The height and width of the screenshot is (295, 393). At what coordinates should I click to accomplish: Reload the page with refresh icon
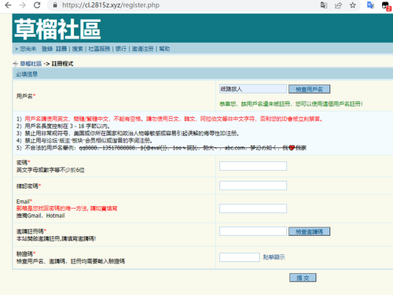(37, 6)
